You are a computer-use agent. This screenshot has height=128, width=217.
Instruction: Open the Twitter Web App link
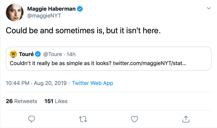click(x=92, y=83)
